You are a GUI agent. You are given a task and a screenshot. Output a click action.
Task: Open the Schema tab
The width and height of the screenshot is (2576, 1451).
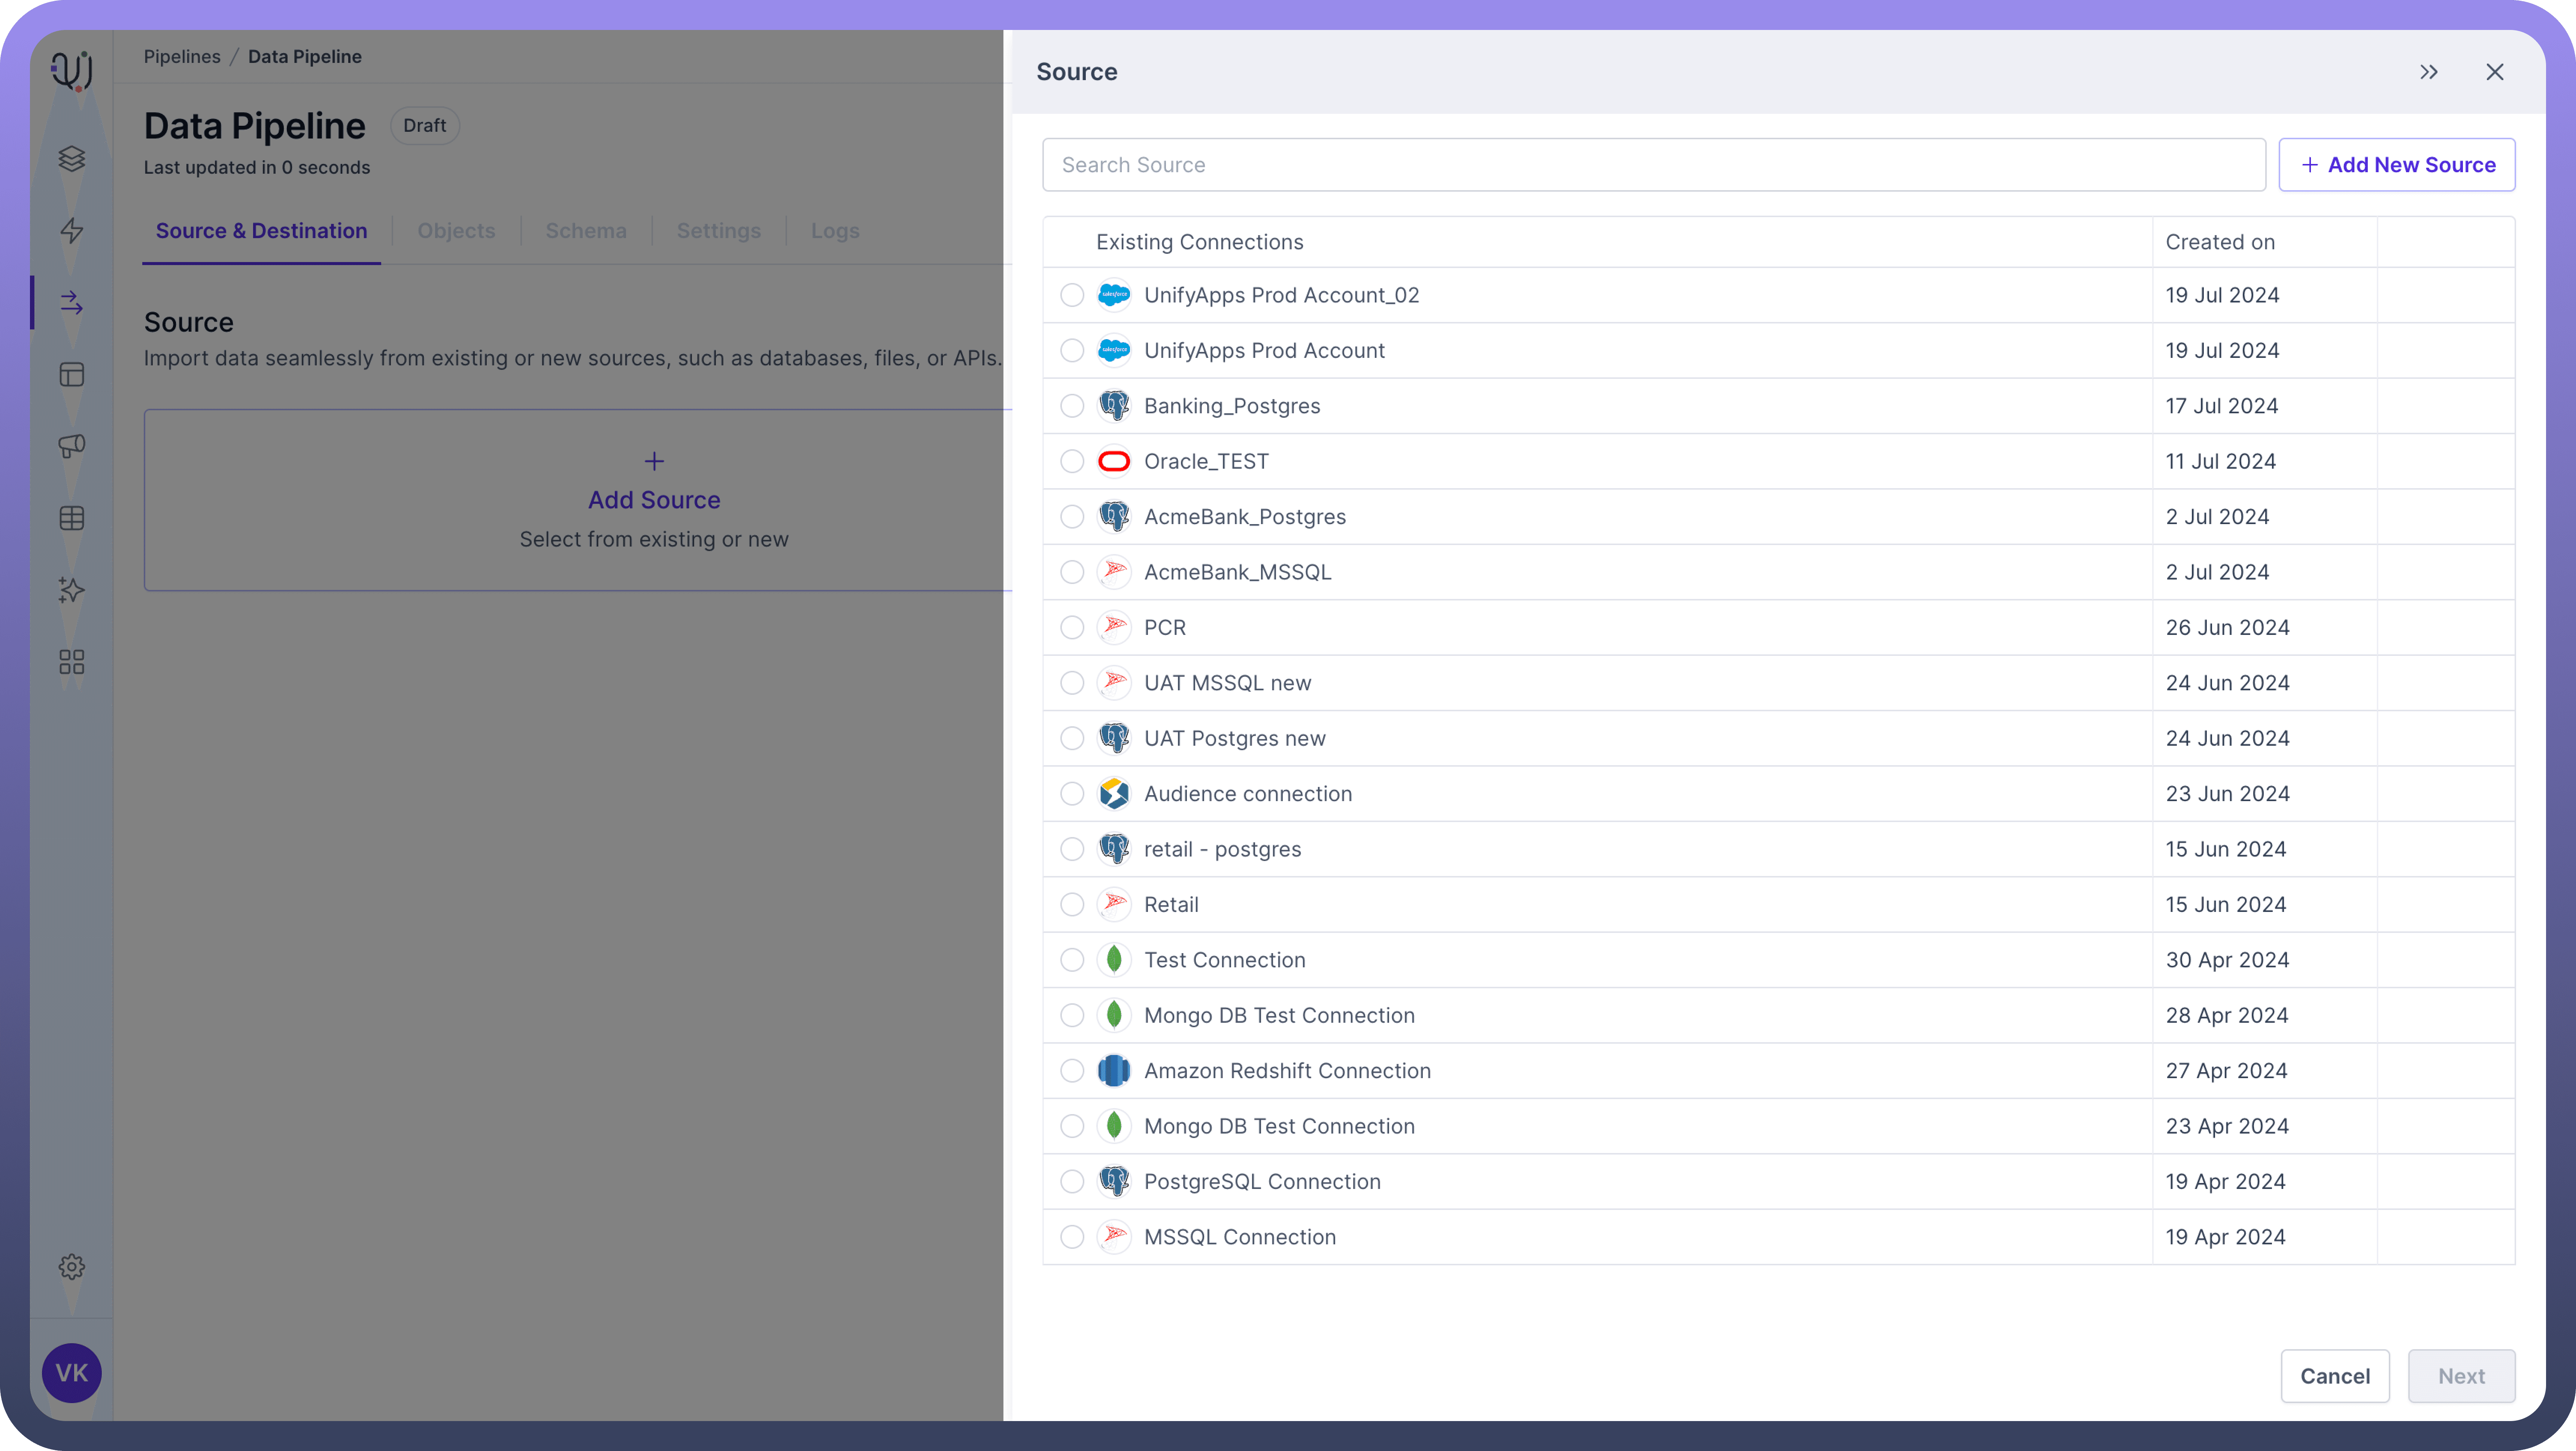pos(586,231)
